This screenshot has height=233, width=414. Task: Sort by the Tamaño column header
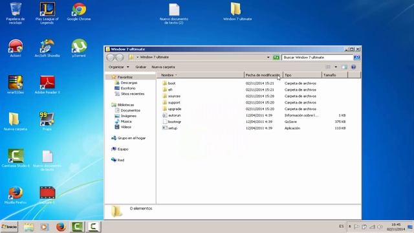(x=335, y=75)
